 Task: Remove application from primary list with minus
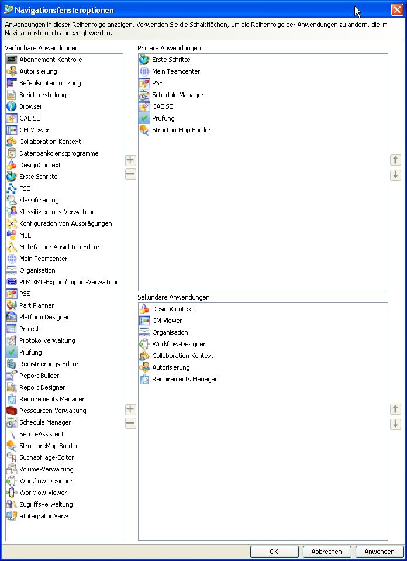coord(130,174)
